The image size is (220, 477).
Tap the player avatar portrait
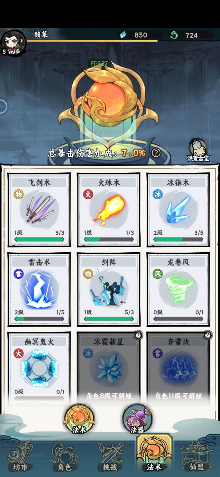(13, 43)
